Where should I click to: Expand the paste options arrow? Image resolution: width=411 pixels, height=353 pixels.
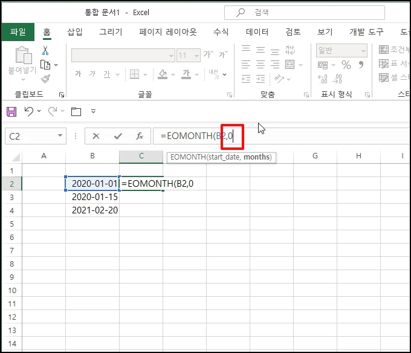click(x=23, y=79)
